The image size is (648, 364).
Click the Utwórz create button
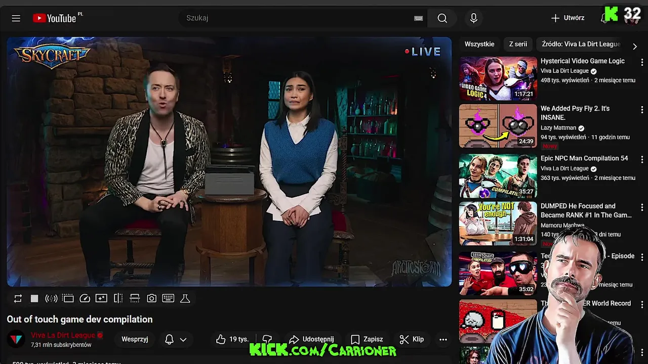pos(568,18)
